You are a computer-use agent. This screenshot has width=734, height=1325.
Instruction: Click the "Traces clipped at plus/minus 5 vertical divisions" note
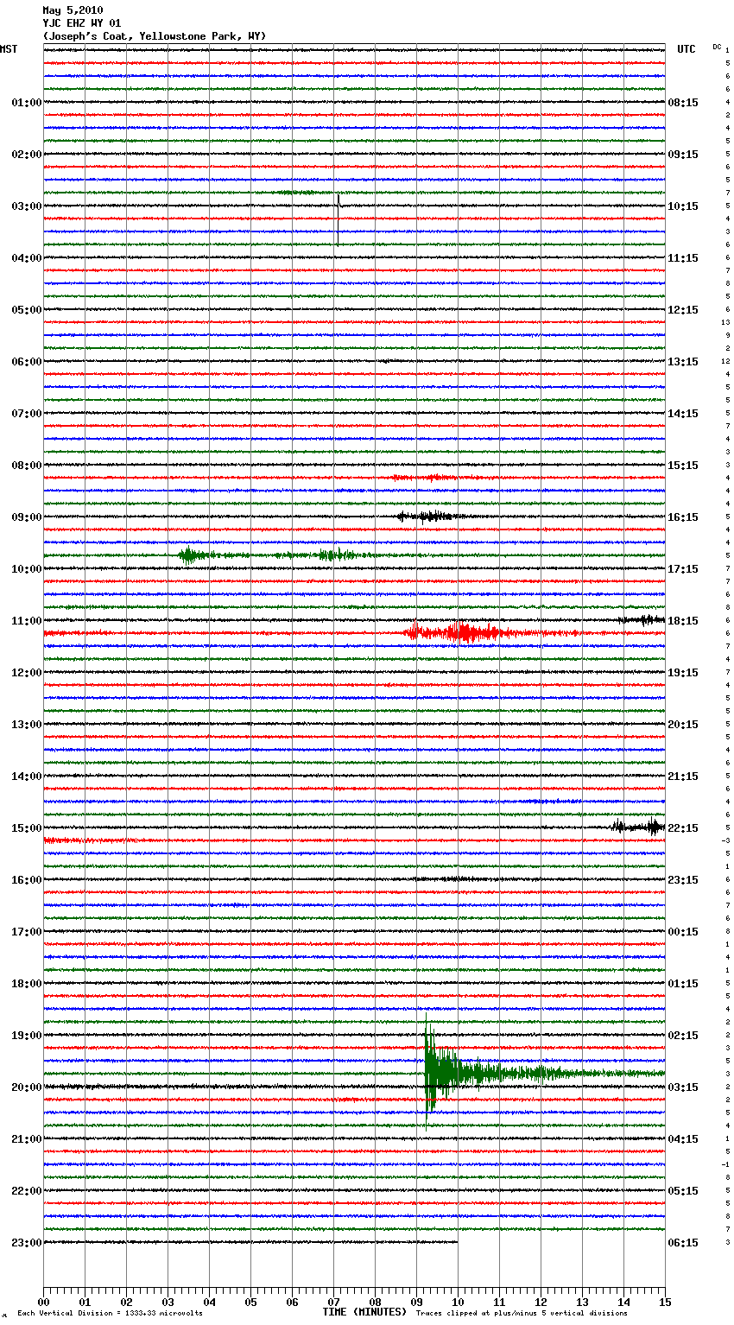coord(522,1313)
